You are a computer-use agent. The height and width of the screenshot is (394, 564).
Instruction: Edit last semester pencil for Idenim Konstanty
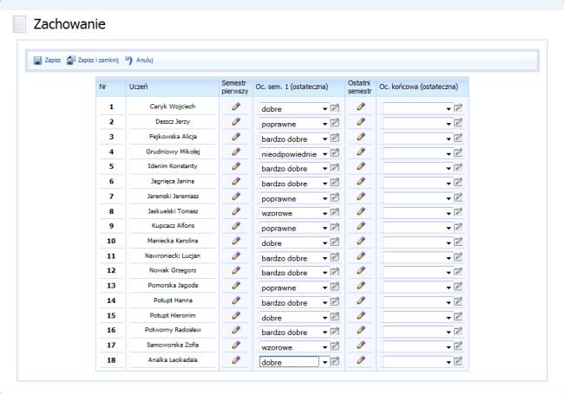pyautogui.click(x=361, y=166)
